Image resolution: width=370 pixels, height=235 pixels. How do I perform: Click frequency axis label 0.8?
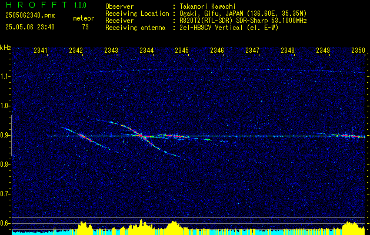click(x=5, y=164)
